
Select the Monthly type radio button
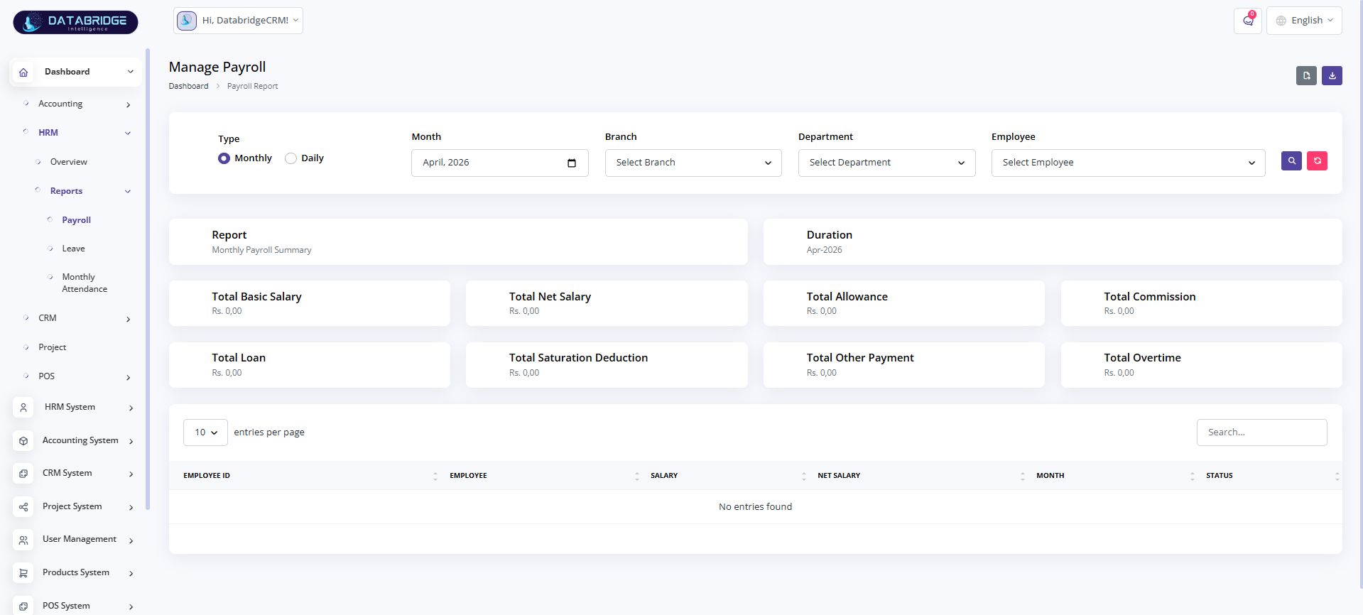pos(224,158)
